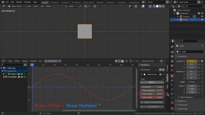Hide Cube in outliner with eye icon
This screenshot has width=205, height=115.
(202, 20)
